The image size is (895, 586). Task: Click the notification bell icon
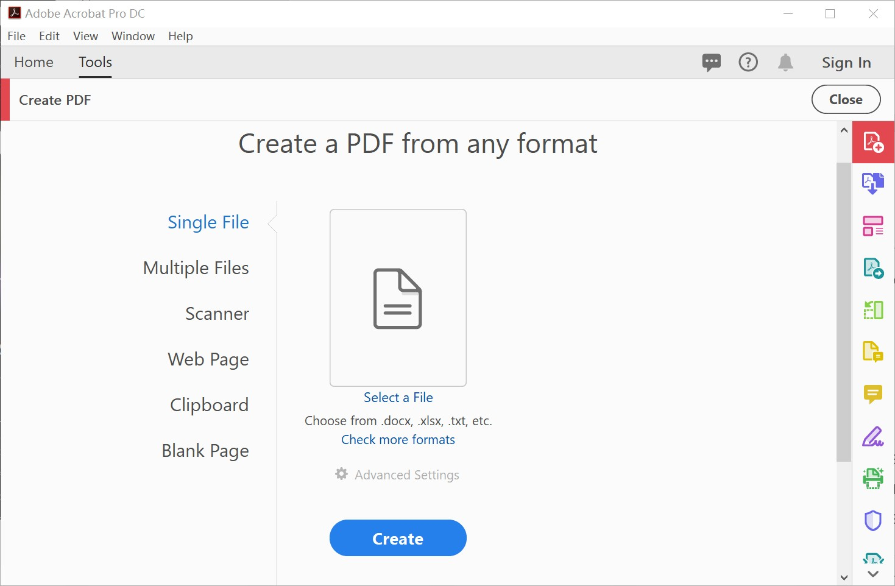tap(785, 62)
